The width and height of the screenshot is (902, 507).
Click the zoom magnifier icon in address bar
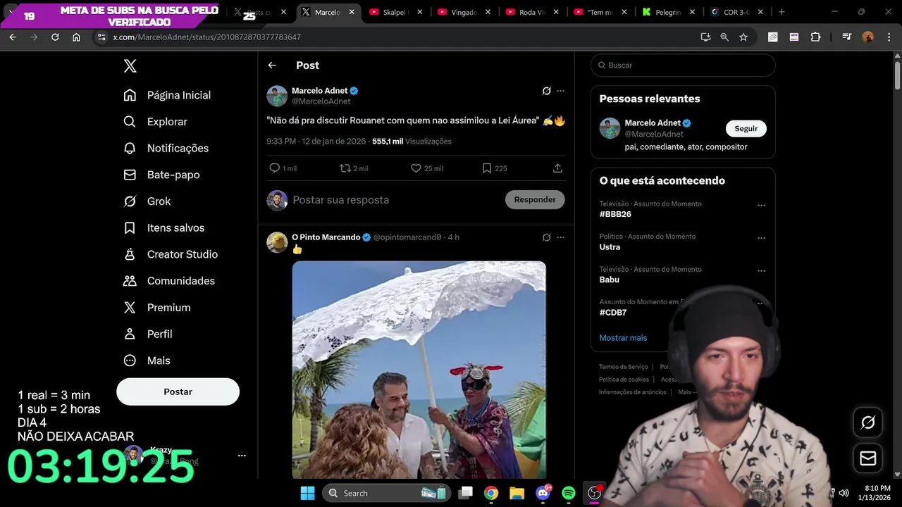pos(724,37)
